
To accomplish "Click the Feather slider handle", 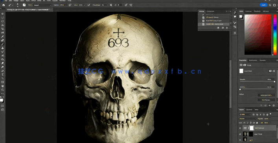I will [240, 89].
